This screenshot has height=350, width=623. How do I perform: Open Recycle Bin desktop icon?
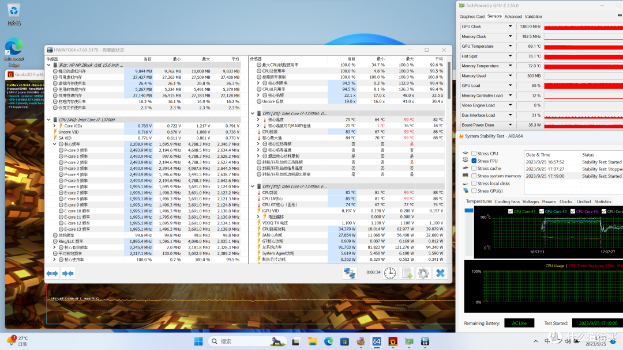click(14, 14)
